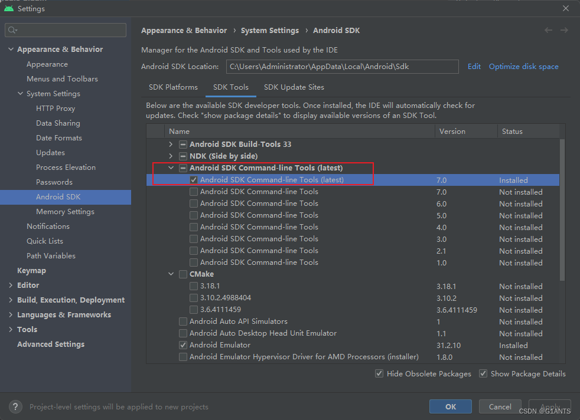This screenshot has height=420, width=580.
Task: Collapse Appearance & Behavior tree node
Action: (x=11, y=49)
